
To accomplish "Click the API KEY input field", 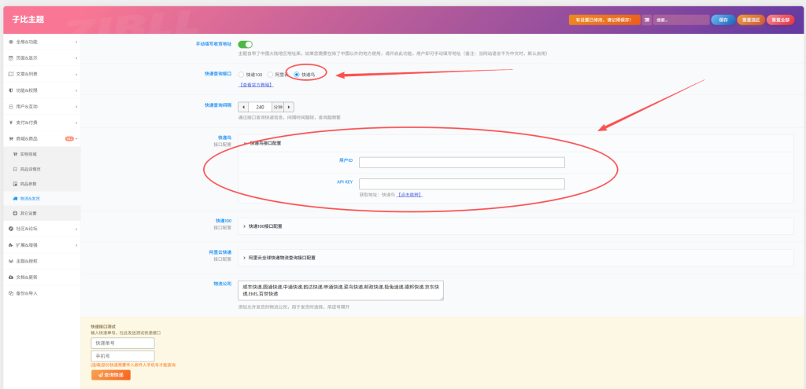I will click(461, 184).
